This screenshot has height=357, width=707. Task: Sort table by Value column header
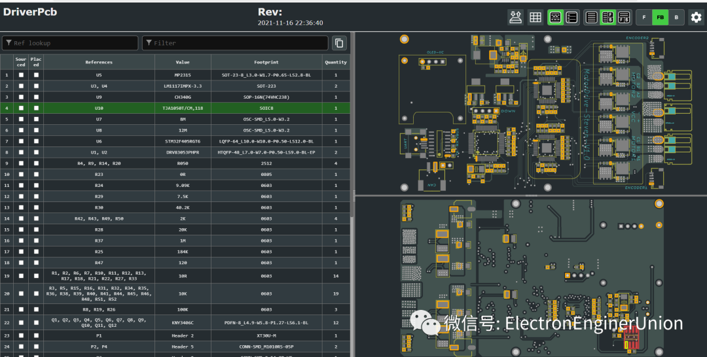coord(183,62)
